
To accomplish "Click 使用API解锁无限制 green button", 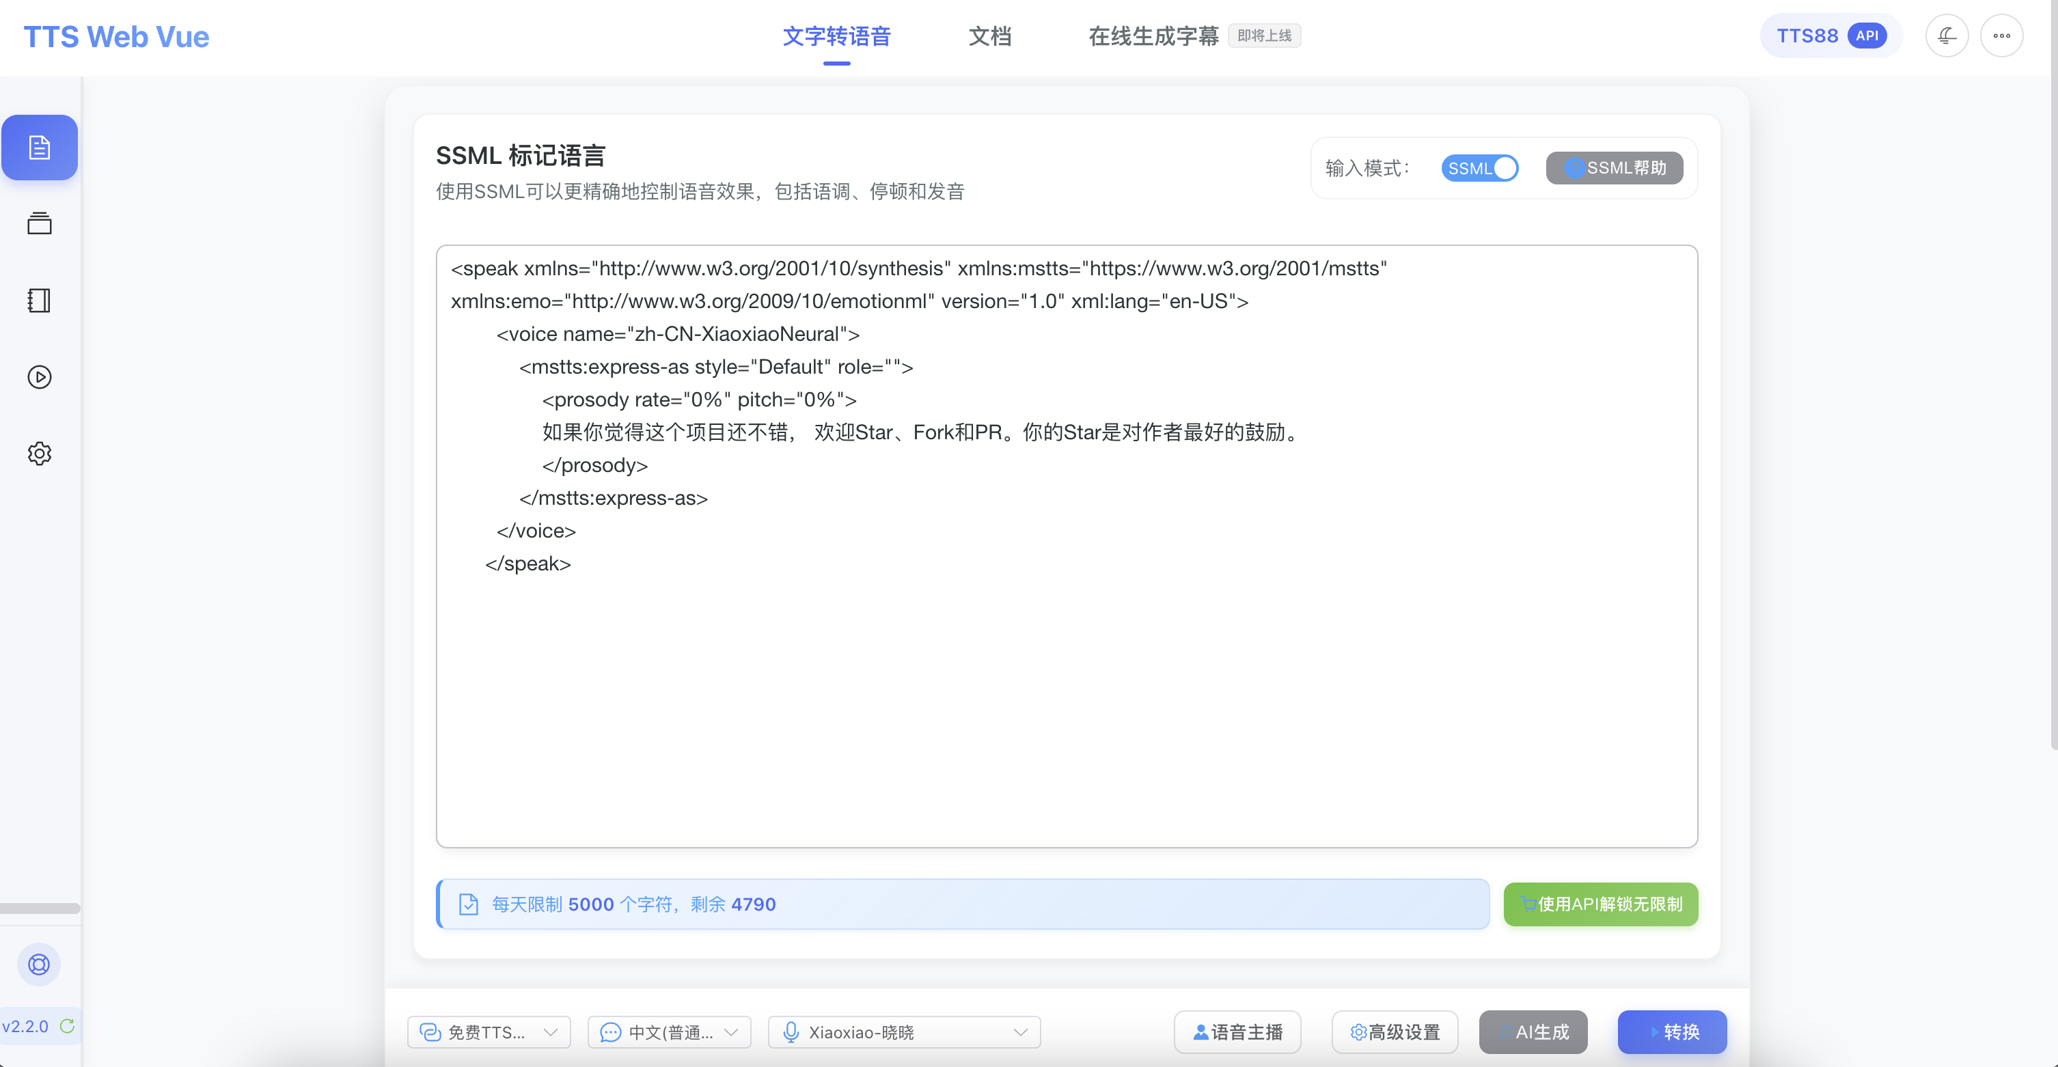I will 1600,904.
